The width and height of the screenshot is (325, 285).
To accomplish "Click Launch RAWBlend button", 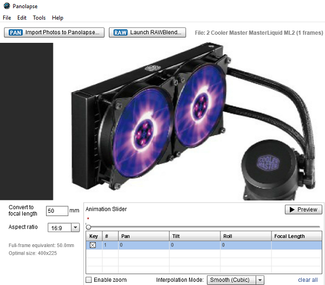I will 147,33.
